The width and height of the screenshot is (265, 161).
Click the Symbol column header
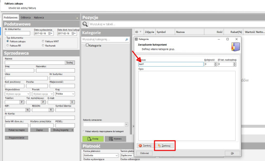coord(165,32)
